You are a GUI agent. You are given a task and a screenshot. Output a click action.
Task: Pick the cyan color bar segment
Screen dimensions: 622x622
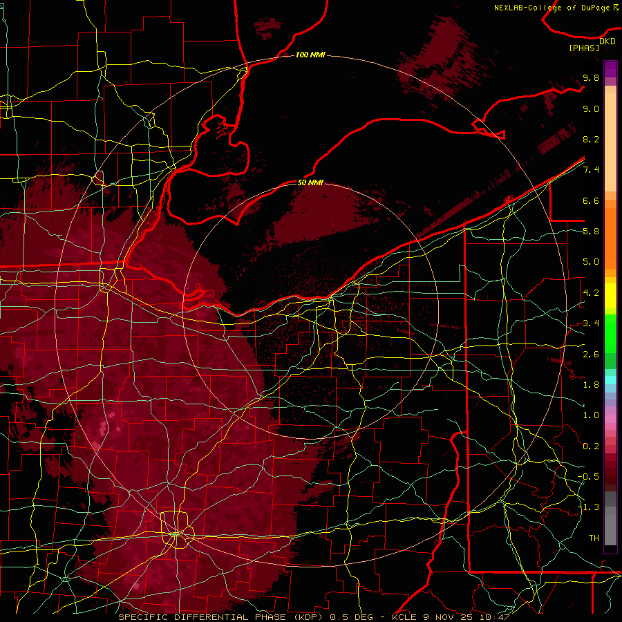point(610,380)
